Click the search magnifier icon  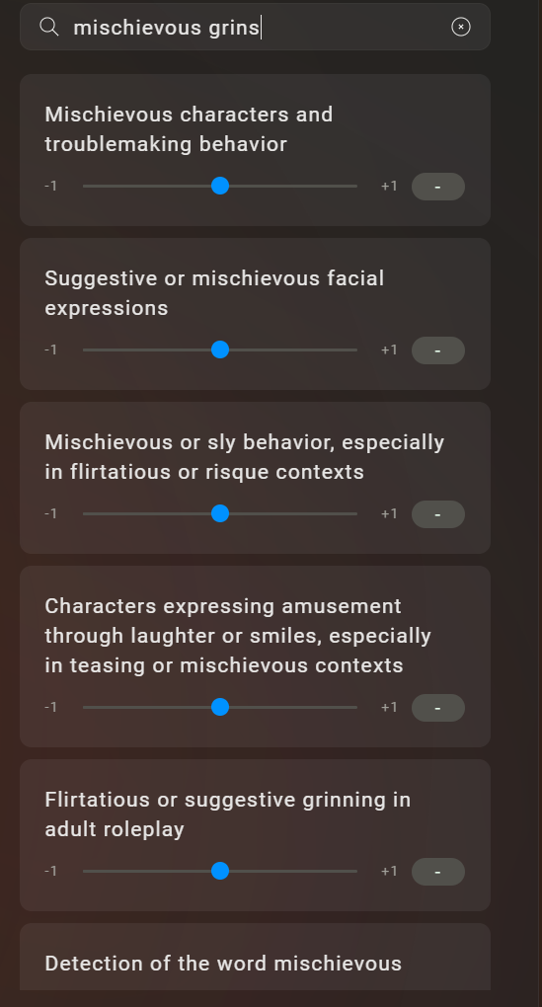(x=49, y=27)
